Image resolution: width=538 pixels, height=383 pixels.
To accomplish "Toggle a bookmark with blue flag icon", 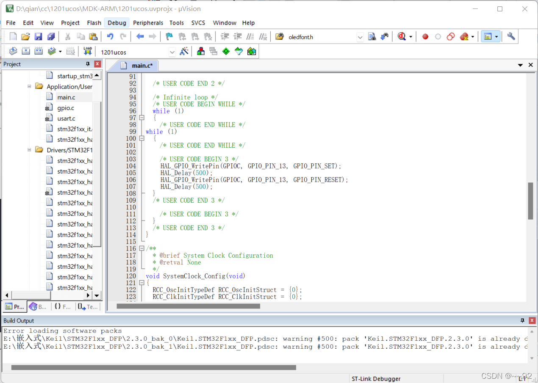I will point(169,37).
